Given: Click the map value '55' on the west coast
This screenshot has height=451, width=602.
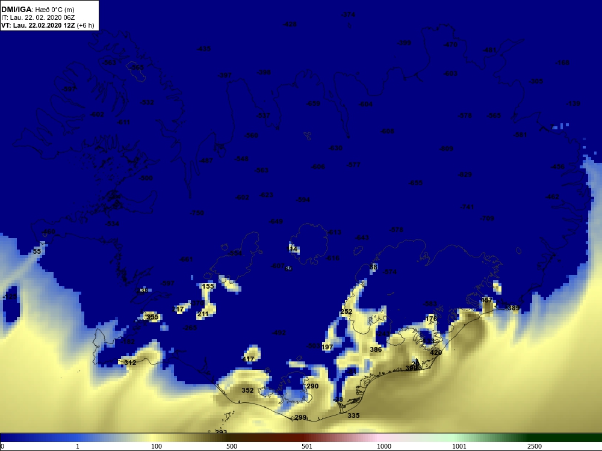Looking at the screenshot, I should pos(37,251).
